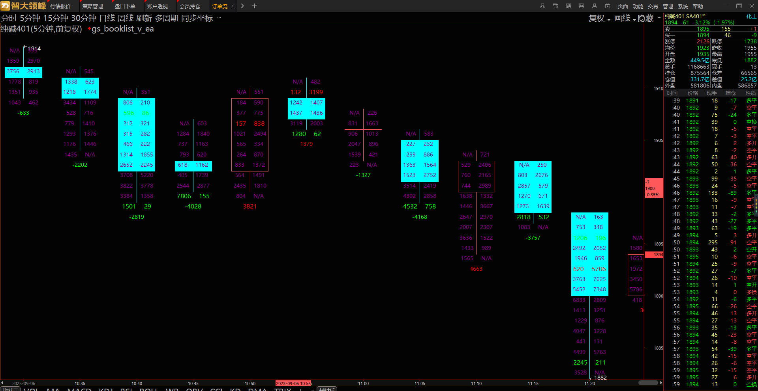Close the 订单流 tab with its X
Screen dimensions: 758x391
click(x=233, y=6)
